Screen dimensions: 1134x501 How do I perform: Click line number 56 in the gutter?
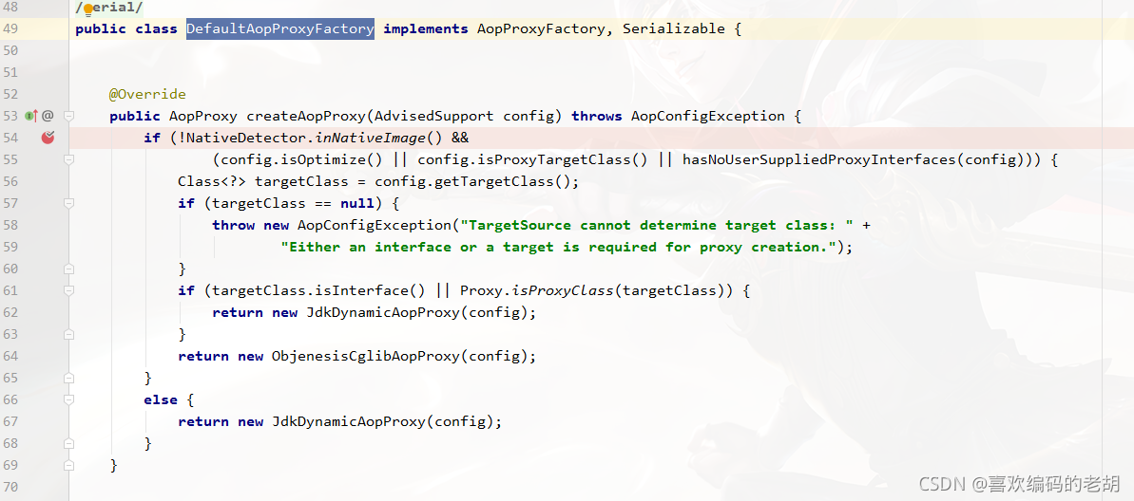pos(11,181)
